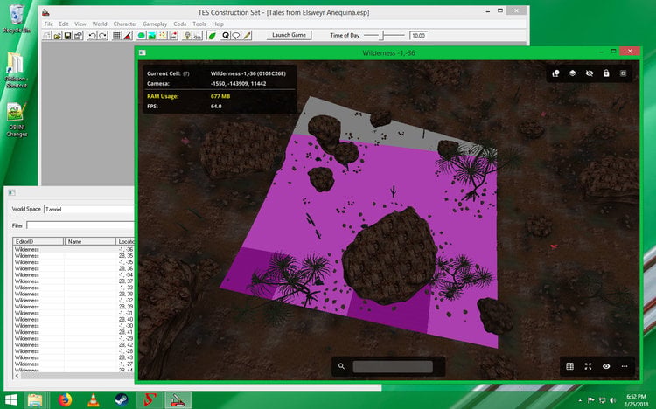The width and height of the screenshot is (656, 409).
Task: Open the dialogue speech bubble icon
Action: 236,36
